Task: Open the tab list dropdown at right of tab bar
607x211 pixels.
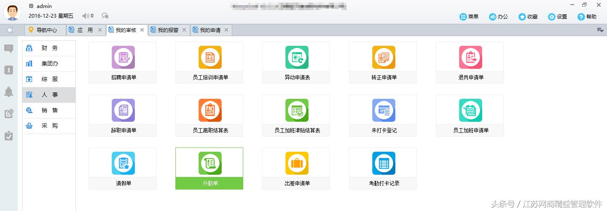Action: click(601, 30)
